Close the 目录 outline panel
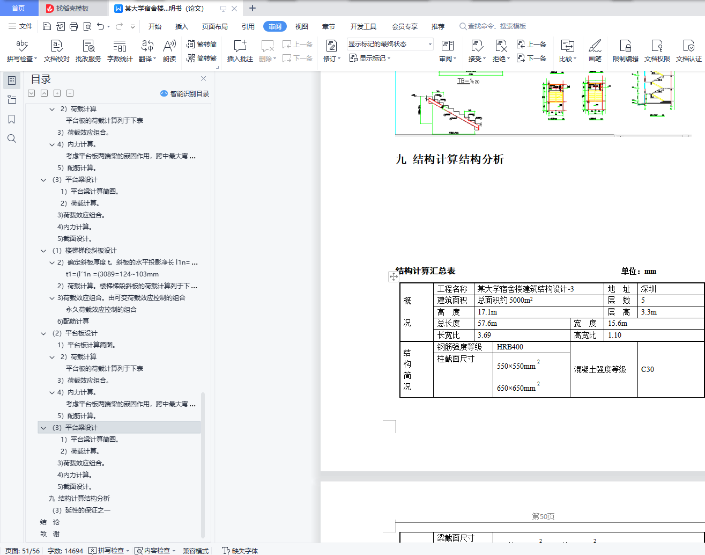The height and width of the screenshot is (555, 705). coord(204,79)
